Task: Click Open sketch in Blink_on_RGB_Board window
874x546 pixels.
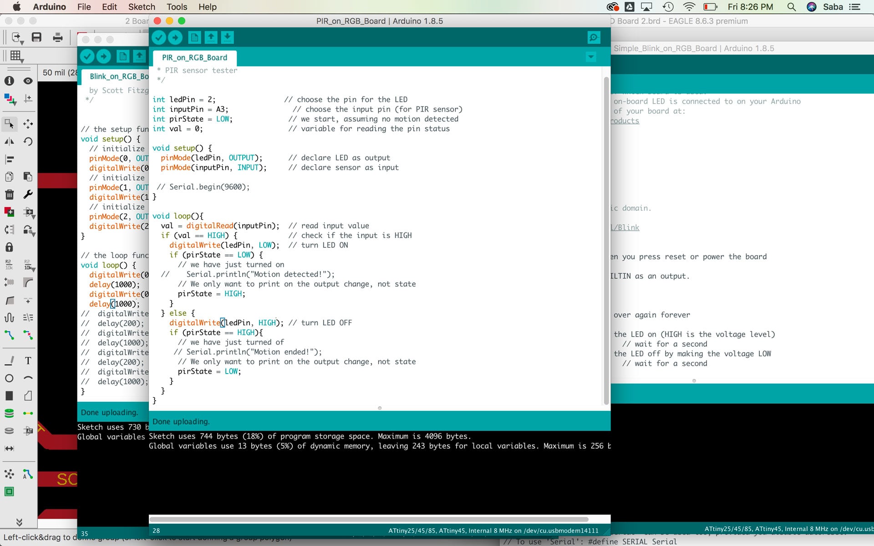Action: pos(139,56)
